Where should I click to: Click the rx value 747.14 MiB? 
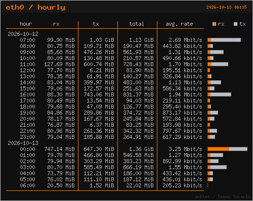59,149
